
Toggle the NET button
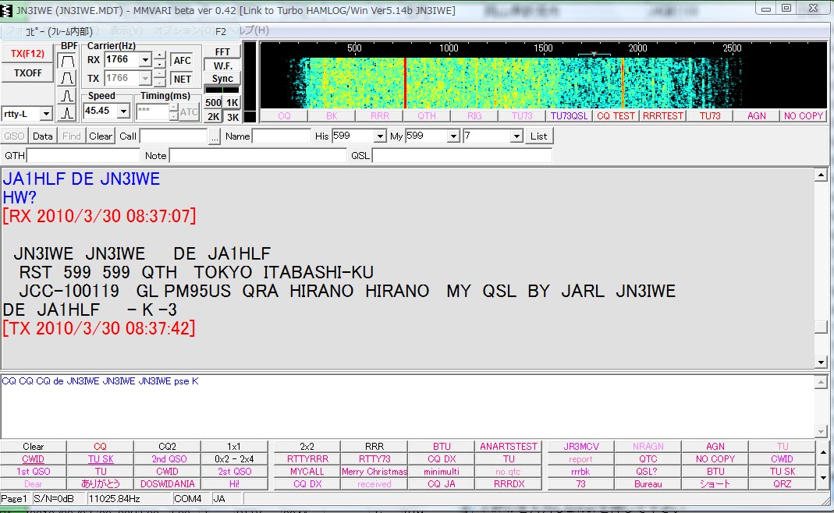[x=182, y=80]
